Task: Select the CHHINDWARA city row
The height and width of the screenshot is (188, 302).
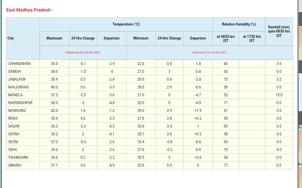Action: [x=19, y=64]
